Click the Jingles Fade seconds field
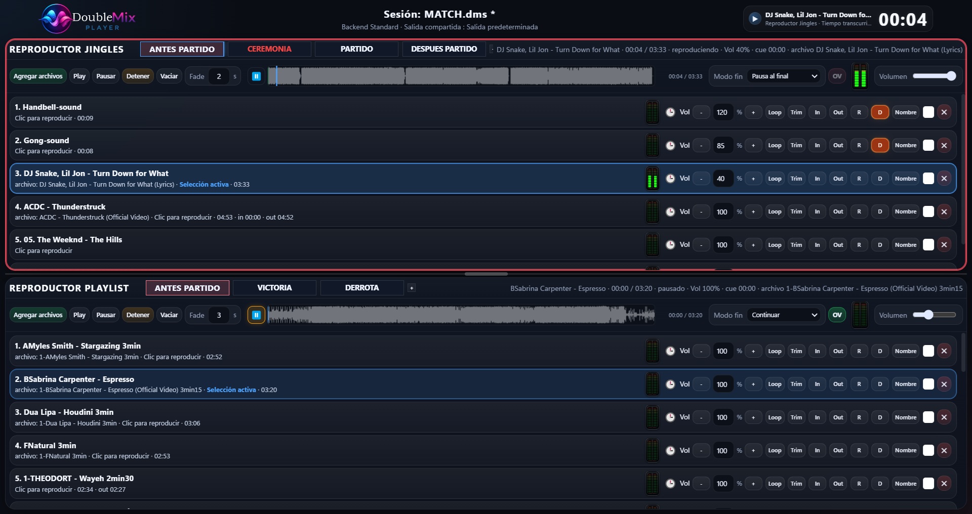The height and width of the screenshot is (514, 972). click(x=219, y=76)
